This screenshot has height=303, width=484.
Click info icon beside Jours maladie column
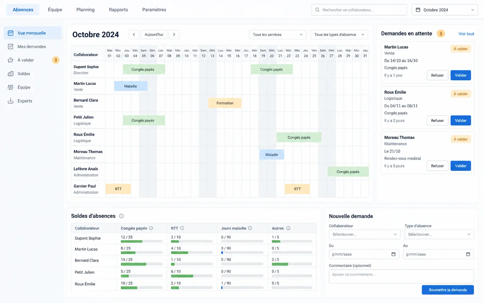tap(250, 228)
